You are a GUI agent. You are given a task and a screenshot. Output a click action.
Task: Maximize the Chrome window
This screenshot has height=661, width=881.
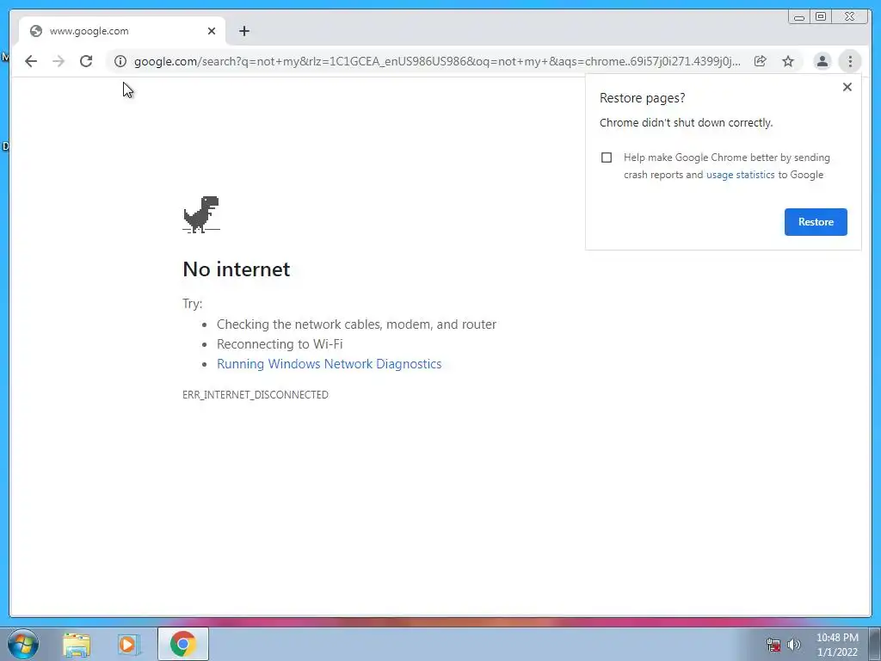[821, 17]
